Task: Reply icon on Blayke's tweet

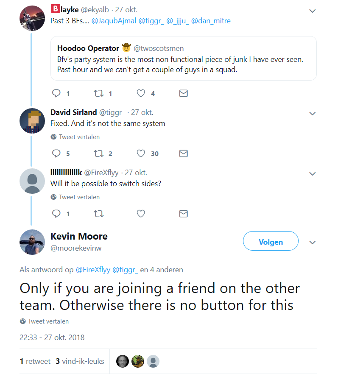Action: point(56,93)
